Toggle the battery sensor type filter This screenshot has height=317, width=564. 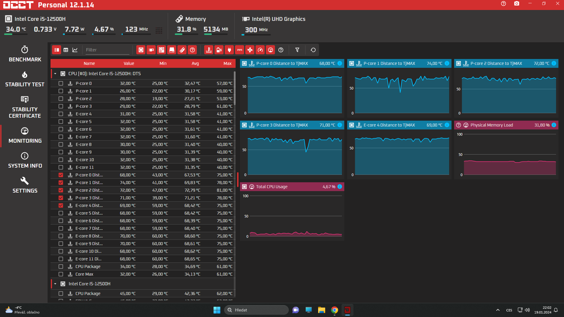219,50
